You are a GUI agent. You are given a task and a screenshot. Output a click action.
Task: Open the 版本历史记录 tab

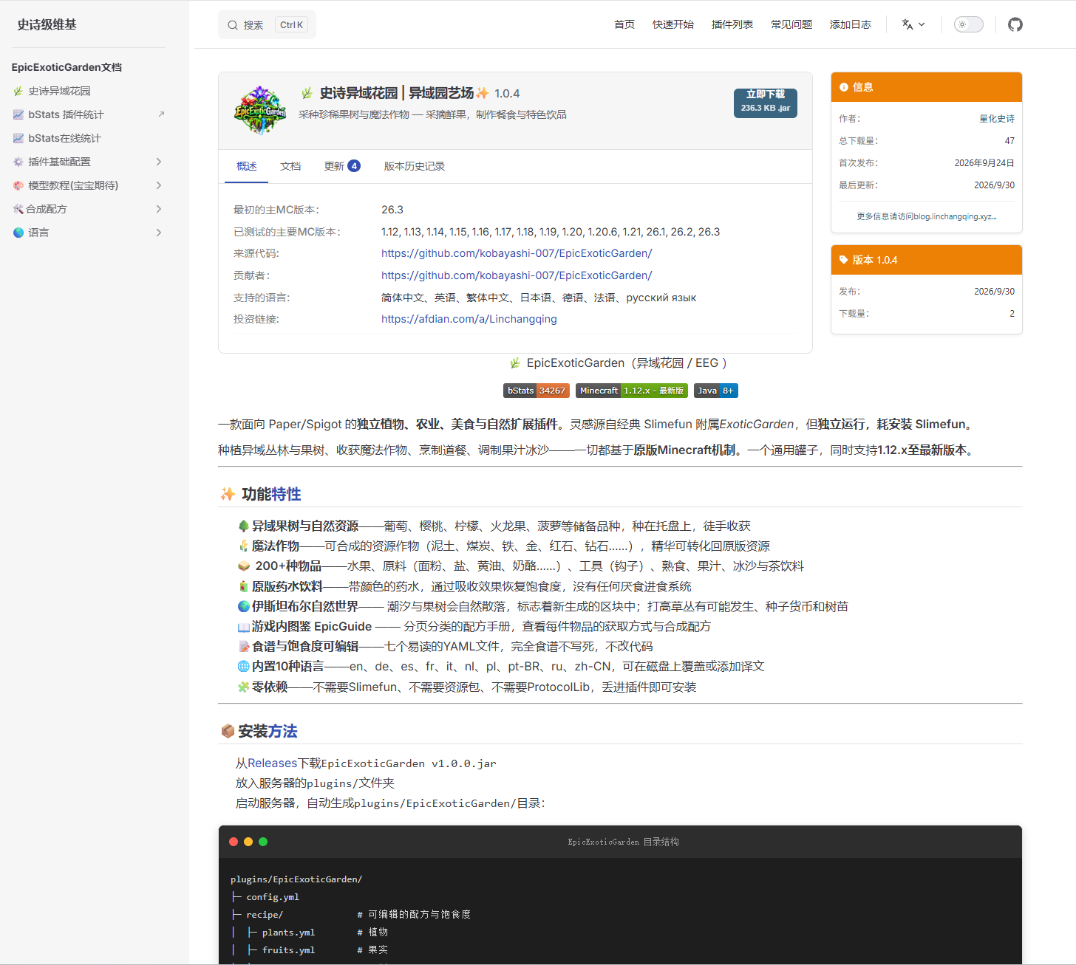tap(415, 166)
